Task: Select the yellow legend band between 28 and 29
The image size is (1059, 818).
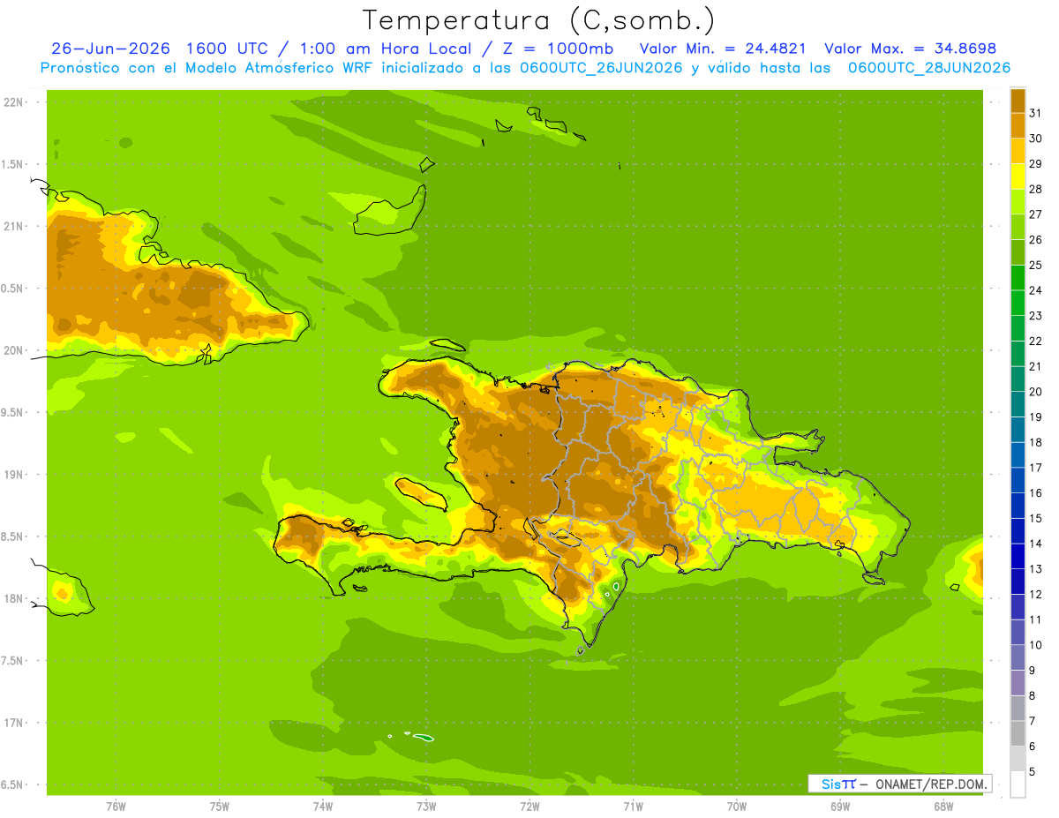Action: (1018, 176)
